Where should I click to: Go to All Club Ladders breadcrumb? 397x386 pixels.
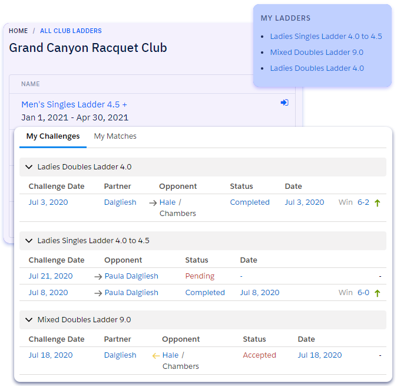tap(71, 31)
